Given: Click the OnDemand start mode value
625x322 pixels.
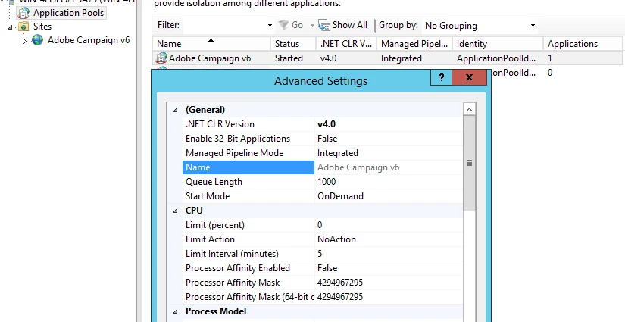Looking at the screenshot, I should (340, 196).
